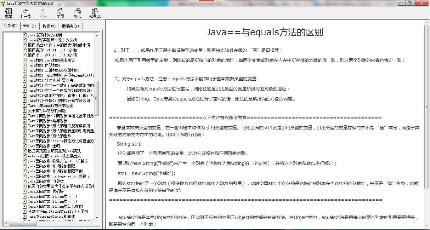Click page icon beside Java面向对象-方法的重载
The width and height of the screenshot is (430, 230).
click(25, 136)
